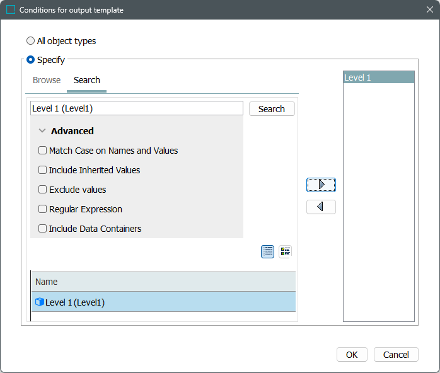Select the Specify radio button
Viewport: 440px width, 373px height.
(31, 60)
